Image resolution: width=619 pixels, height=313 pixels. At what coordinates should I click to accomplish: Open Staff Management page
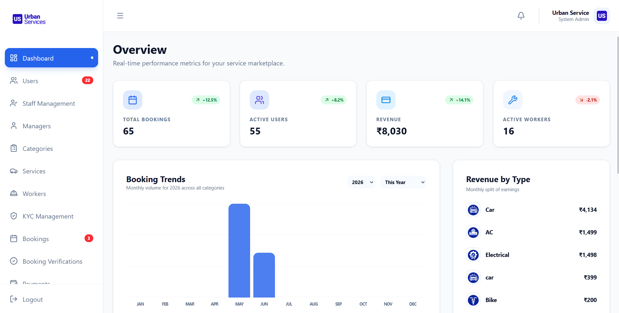51,103
